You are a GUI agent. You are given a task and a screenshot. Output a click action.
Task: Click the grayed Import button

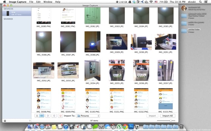point(152,116)
